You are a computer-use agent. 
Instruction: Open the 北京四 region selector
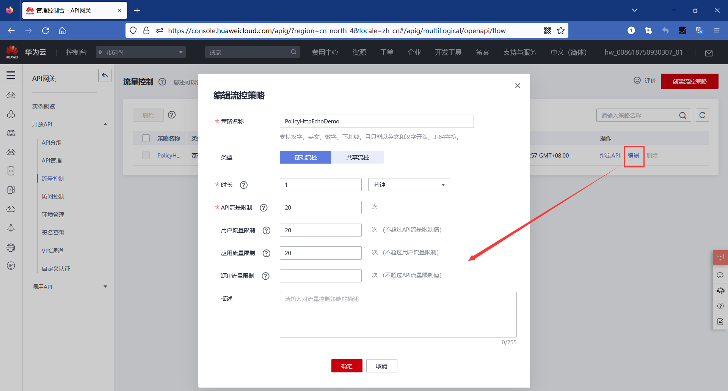click(x=141, y=52)
